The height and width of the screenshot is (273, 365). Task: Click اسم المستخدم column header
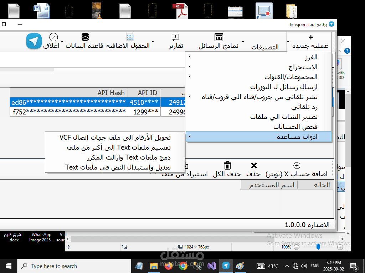[x=269, y=185]
